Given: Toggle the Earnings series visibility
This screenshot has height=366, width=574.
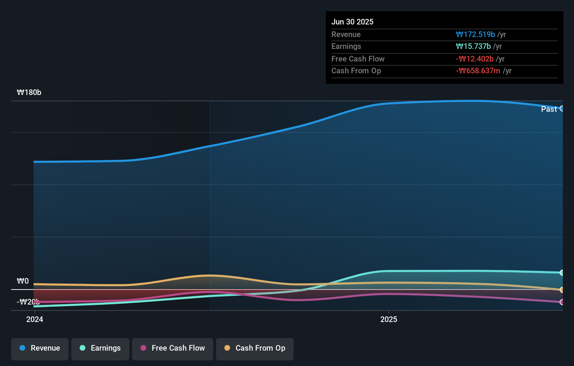Looking at the screenshot, I should [100, 348].
